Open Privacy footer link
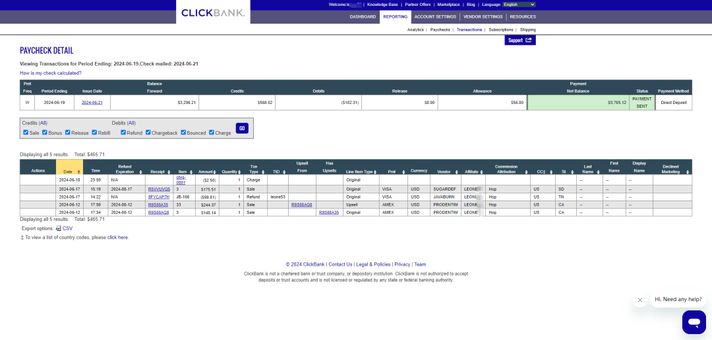The height and width of the screenshot is (340, 712). [402, 264]
